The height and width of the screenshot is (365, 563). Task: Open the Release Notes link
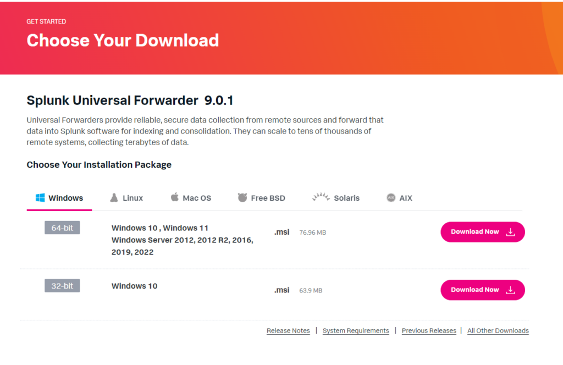click(x=288, y=330)
